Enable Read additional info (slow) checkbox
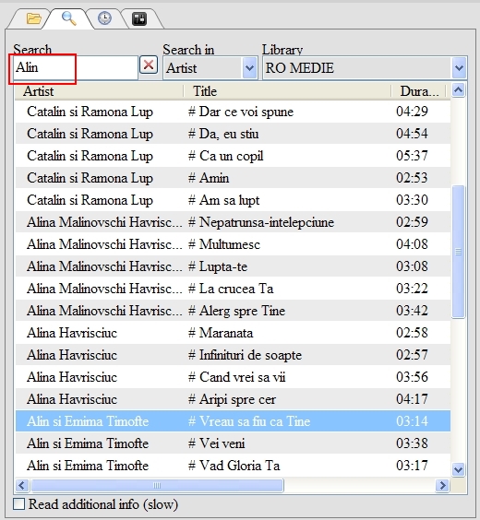The image size is (480, 520). (18, 504)
